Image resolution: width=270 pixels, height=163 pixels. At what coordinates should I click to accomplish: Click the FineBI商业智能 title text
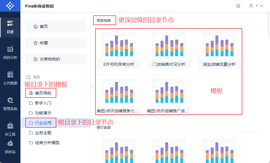[x=40, y=6]
